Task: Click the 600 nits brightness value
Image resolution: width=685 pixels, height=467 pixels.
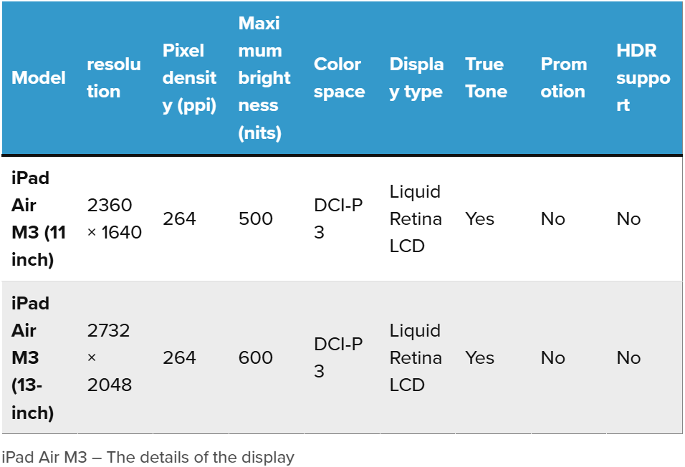Action: tap(256, 358)
